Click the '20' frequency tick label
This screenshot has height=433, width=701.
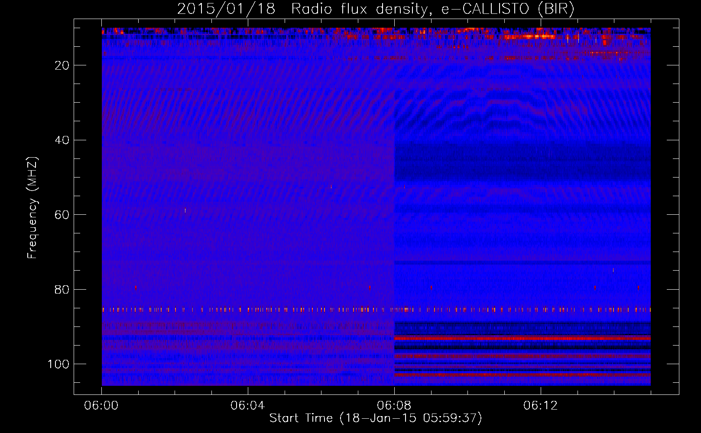click(62, 65)
